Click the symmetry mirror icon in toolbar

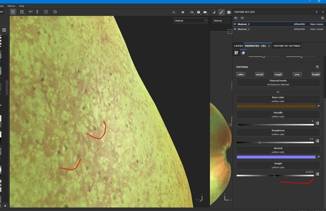(x=30, y=12)
